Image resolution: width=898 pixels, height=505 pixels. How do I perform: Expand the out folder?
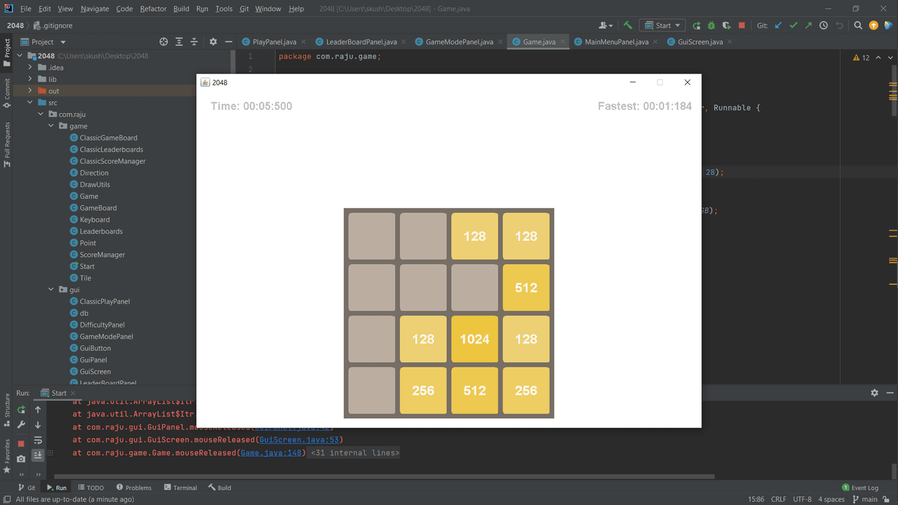pos(30,91)
